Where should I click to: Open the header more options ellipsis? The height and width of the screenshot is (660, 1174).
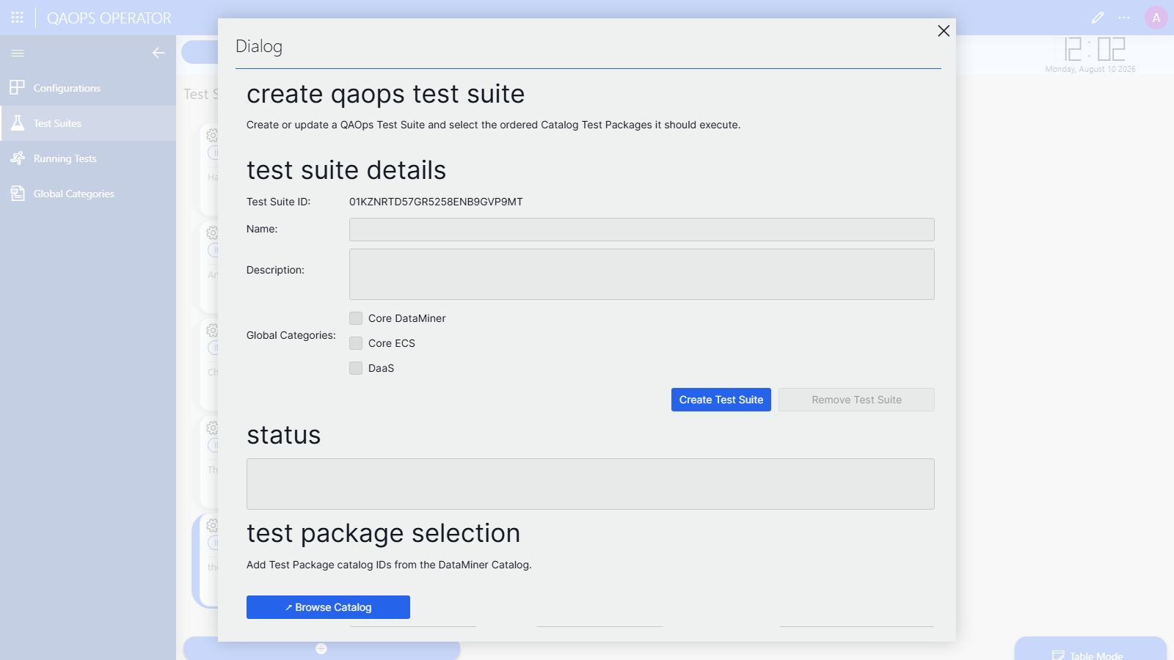pyautogui.click(x=1124, y=18)
